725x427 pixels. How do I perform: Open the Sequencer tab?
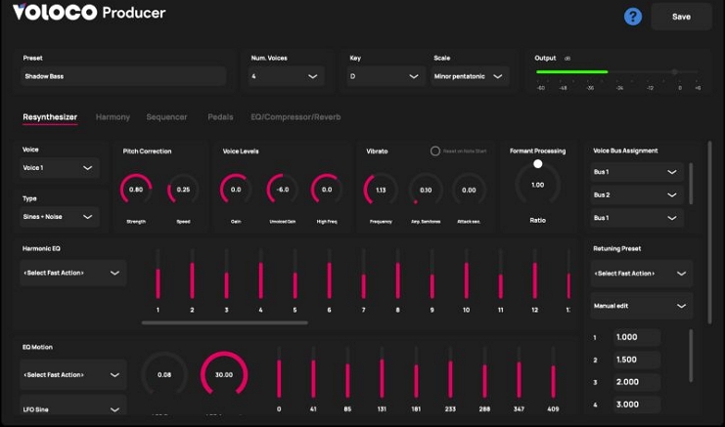166,117
